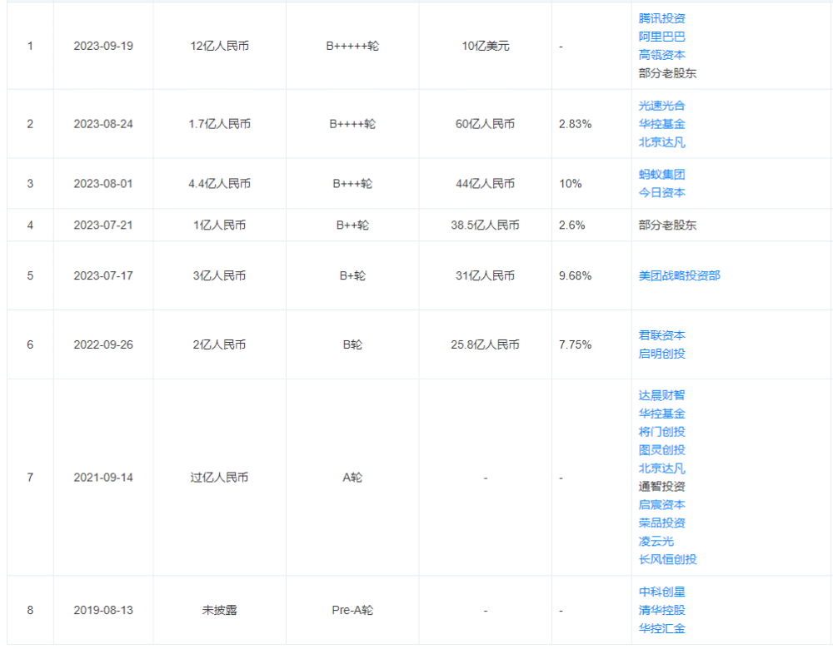This screenshot has height=649, width=833.
Task: Select the 通智投资 investor text
Action: tap(661, 487)
